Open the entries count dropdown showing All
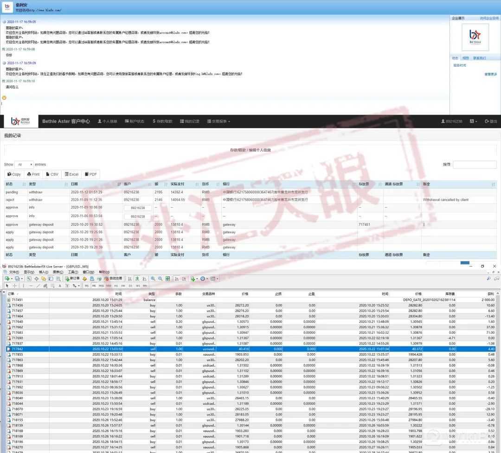 click(24, 165)
